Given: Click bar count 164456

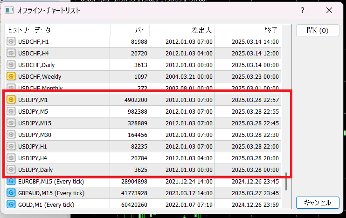Looking at the screenshot, I should pos(138,135).
